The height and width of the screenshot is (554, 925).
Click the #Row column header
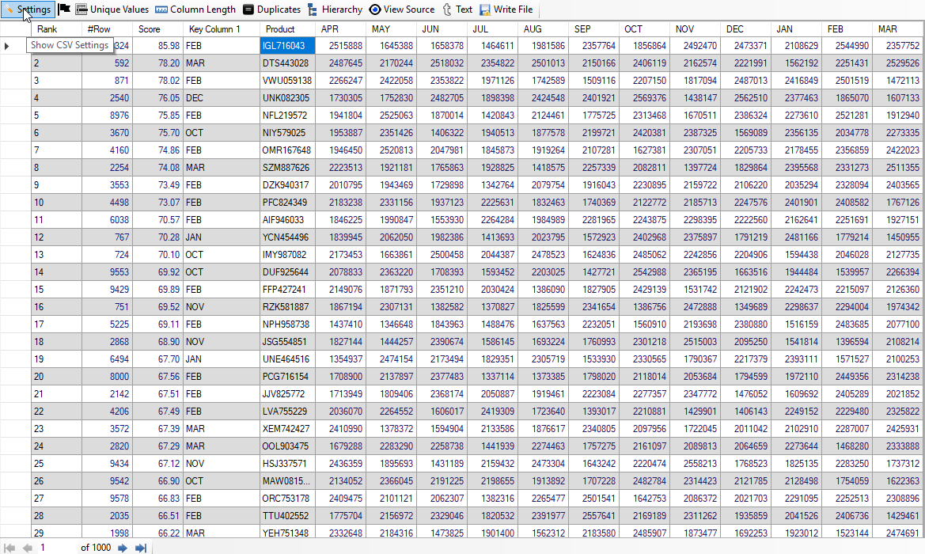[x=106, y=29]
